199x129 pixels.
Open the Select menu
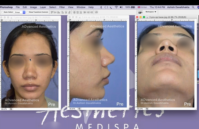[x=53, y=7]
